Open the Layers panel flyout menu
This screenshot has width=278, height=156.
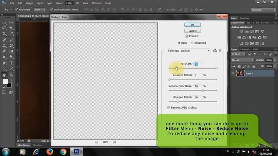(275, 49)
